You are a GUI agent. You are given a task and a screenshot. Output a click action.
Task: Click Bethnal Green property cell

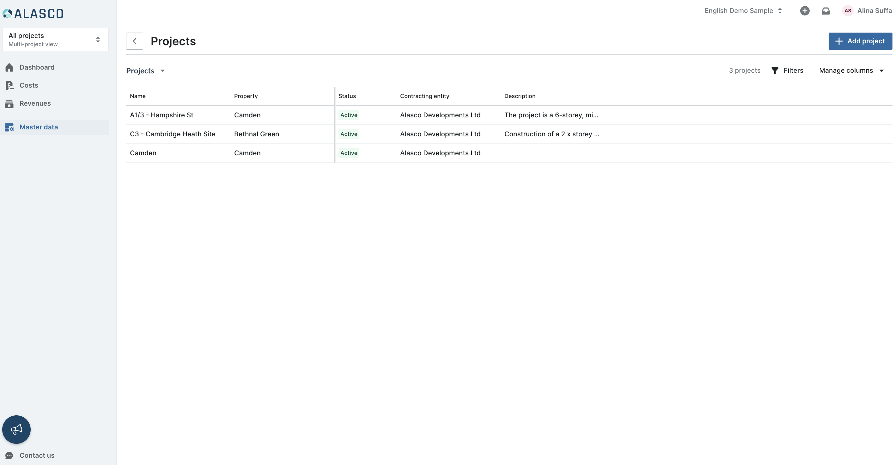coord(256,134)
